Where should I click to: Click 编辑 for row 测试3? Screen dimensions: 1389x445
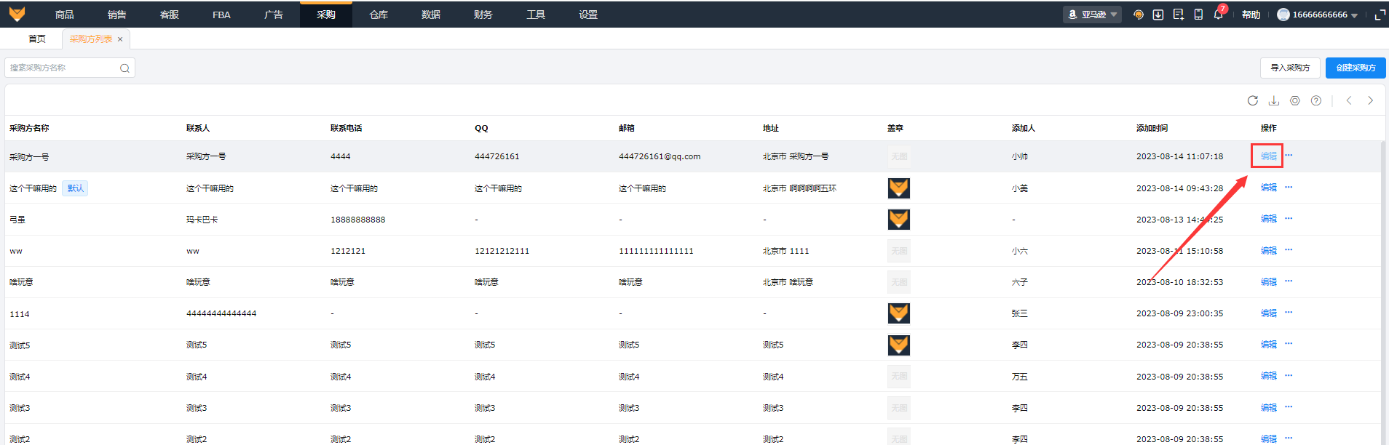[x=1269, y=407]
